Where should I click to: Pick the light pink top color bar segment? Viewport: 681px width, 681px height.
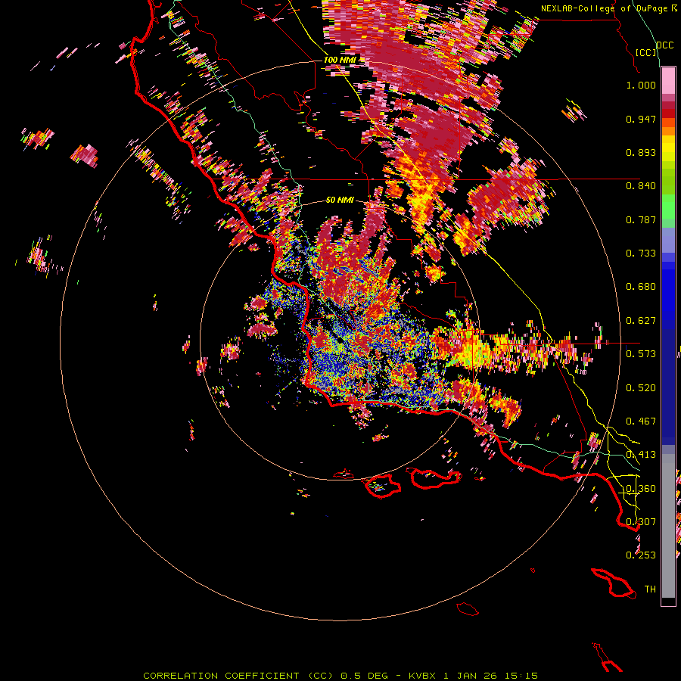668,80
